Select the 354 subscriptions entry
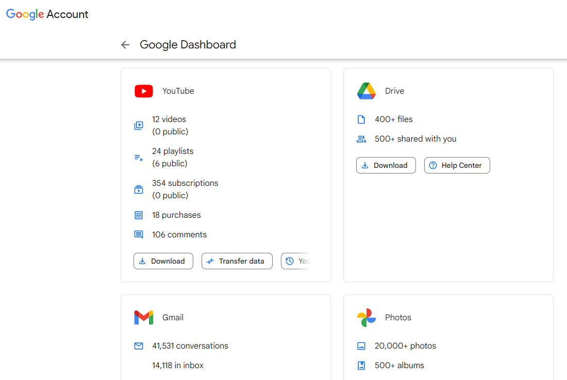The width and height of the screenshot is (567, 380). click(x=185, y=183)
